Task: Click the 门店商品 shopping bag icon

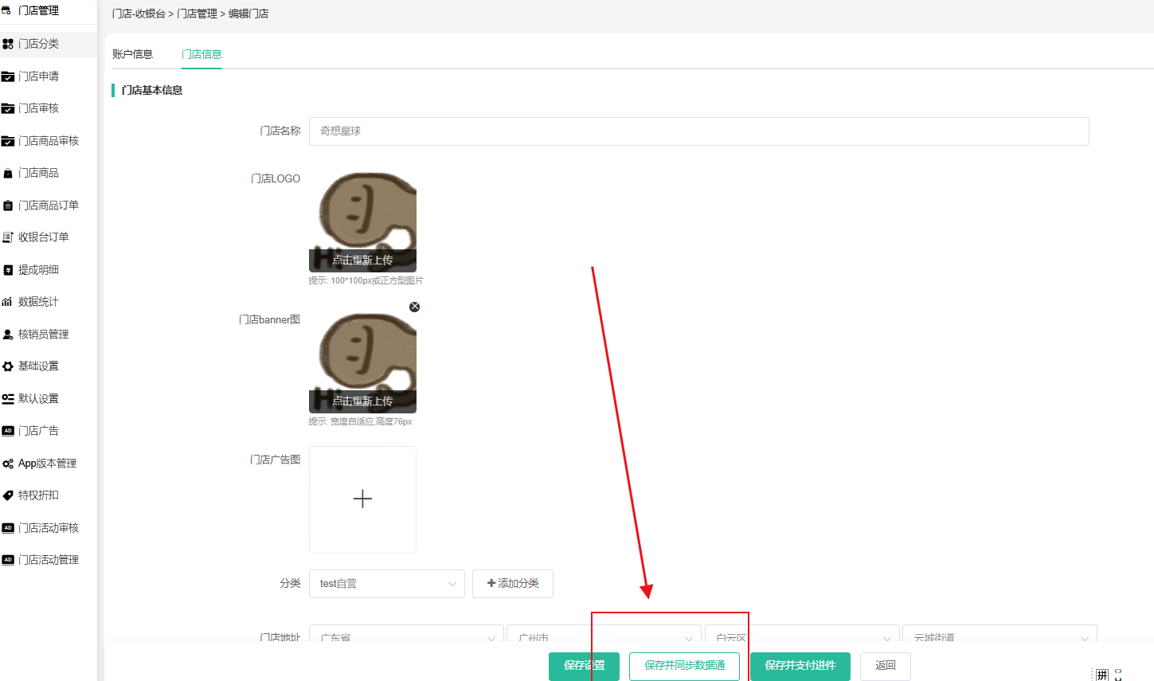Action: pyautogui.click(x=8, y=173)
